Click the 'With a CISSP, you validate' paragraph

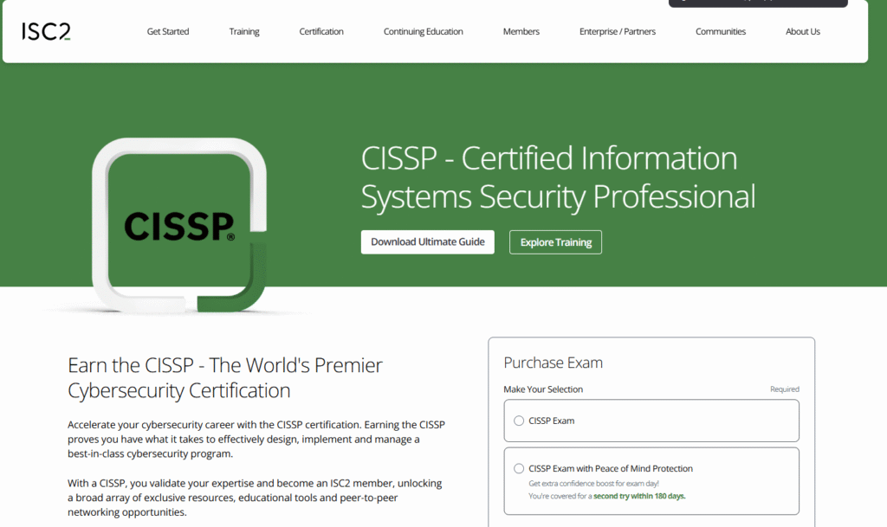(255, 498)
